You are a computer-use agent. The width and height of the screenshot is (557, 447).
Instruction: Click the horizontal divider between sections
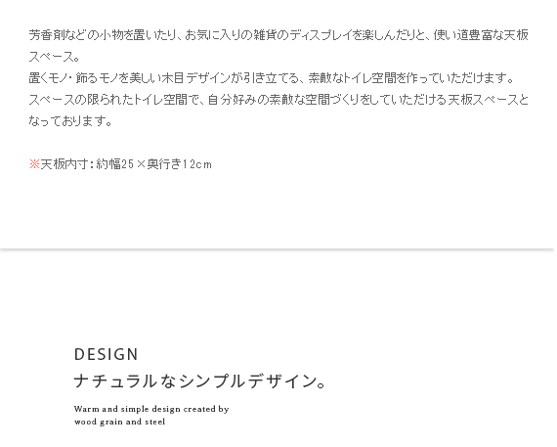click(x=278, y=248)
